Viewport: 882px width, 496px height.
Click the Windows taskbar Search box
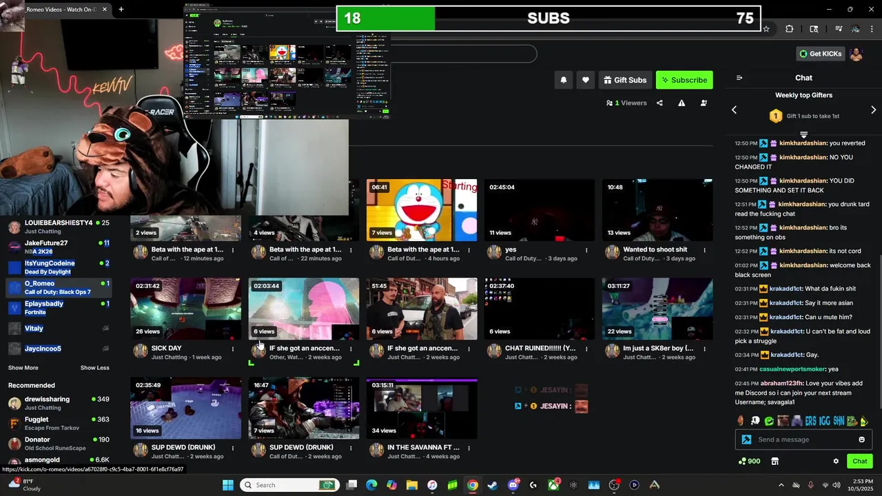289,485
